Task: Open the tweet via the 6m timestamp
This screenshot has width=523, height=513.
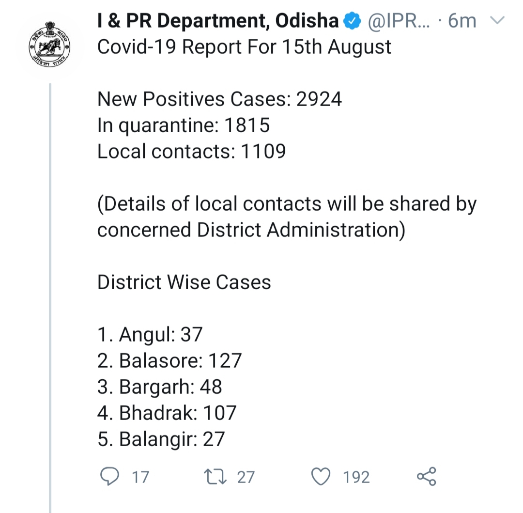Action: [461, 21]
